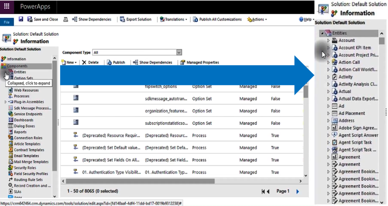Click the Save disk icon in toolbar
388x206 pixels.
click(21, 19)
